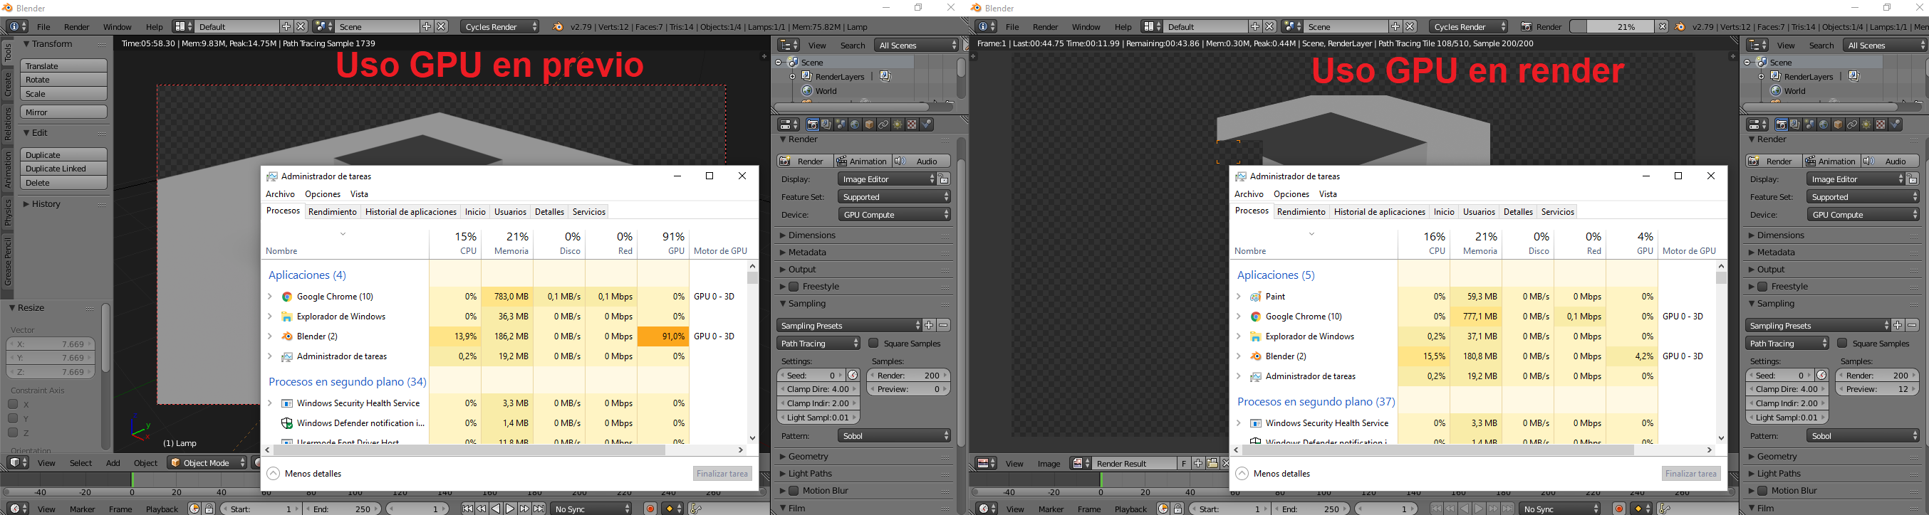Expand Blender (2) row in left Task Manager
Image resolution: width=1929 pixels, height=515 pixels.
[269, 336]
